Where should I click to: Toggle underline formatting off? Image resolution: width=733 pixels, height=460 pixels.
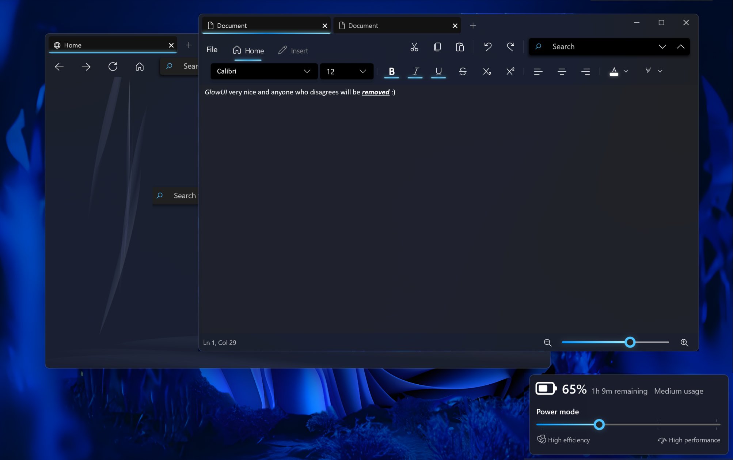[438, 71]
